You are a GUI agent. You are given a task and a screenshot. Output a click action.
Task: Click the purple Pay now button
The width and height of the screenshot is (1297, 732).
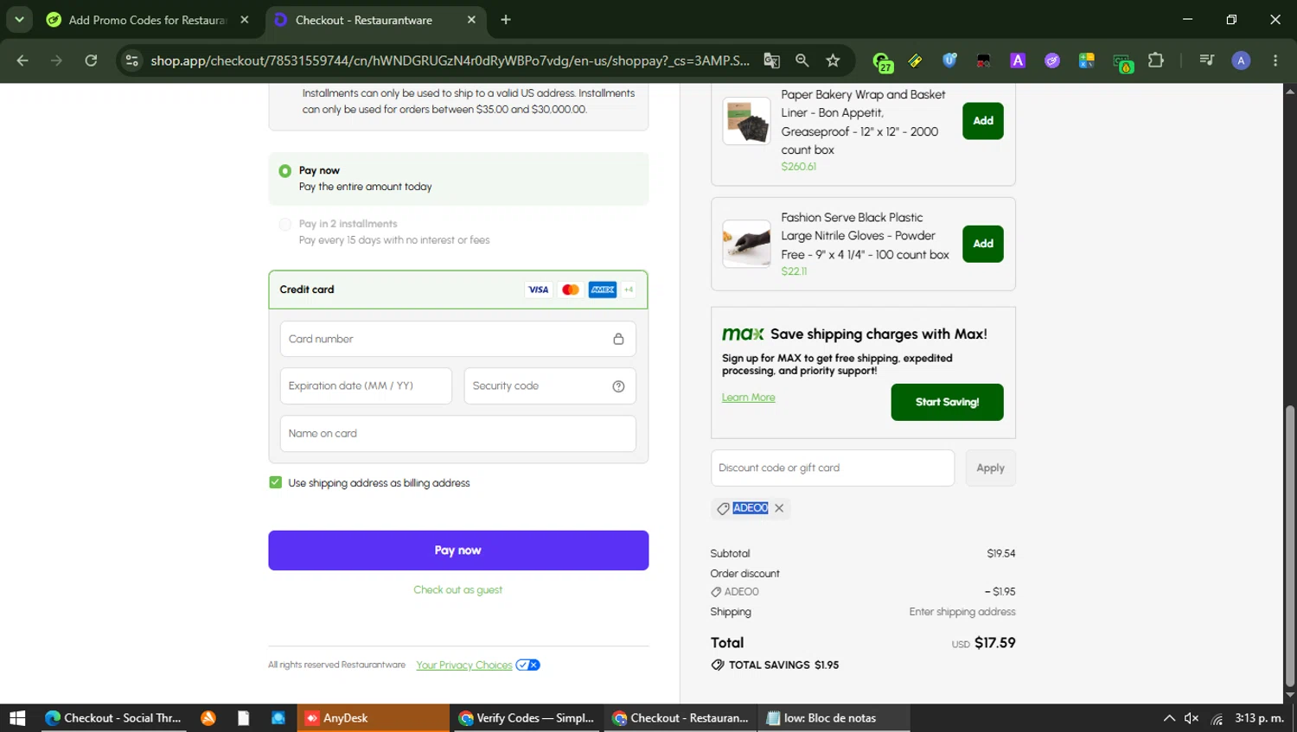pyautogui.click(x=458, y=551)
